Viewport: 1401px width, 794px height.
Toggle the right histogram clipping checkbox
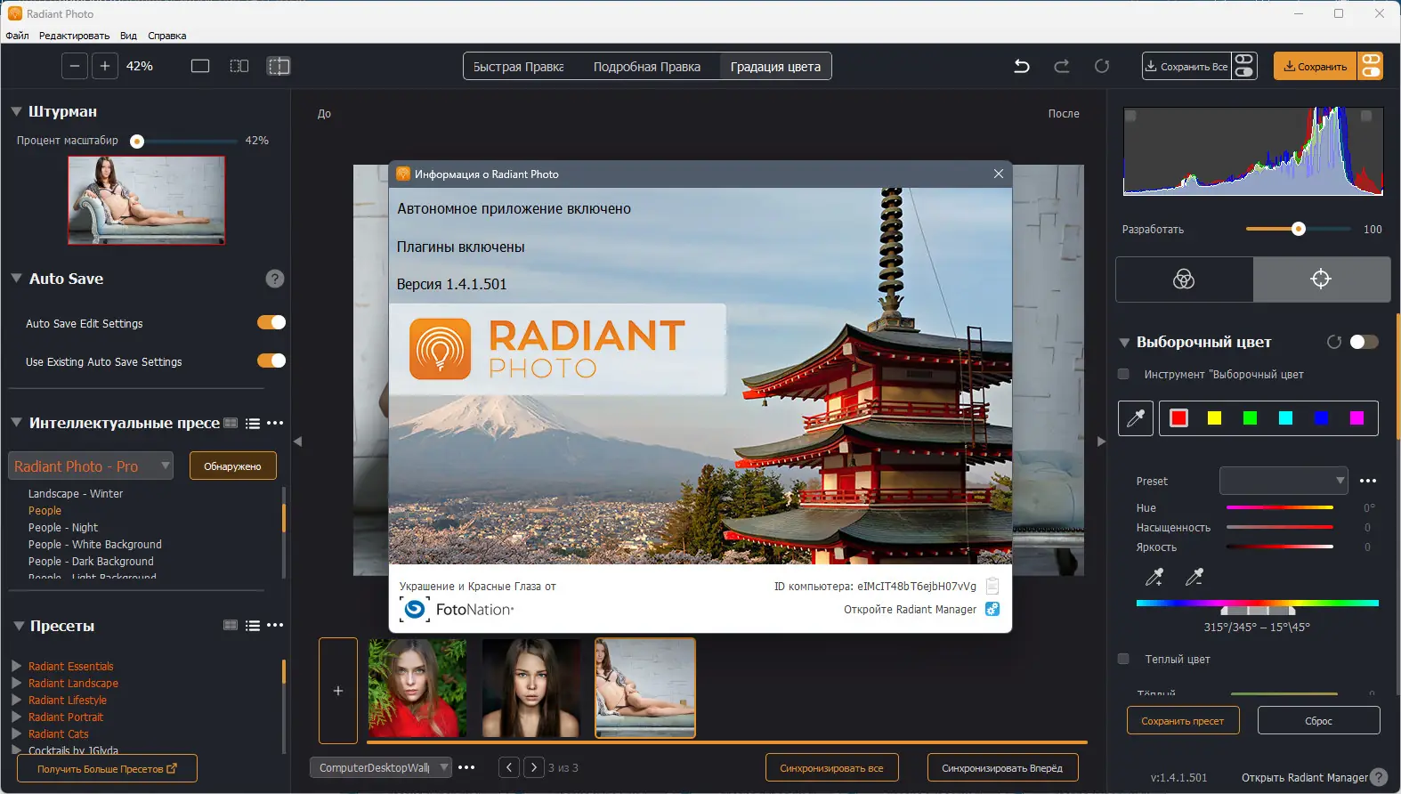(1366, 116)
